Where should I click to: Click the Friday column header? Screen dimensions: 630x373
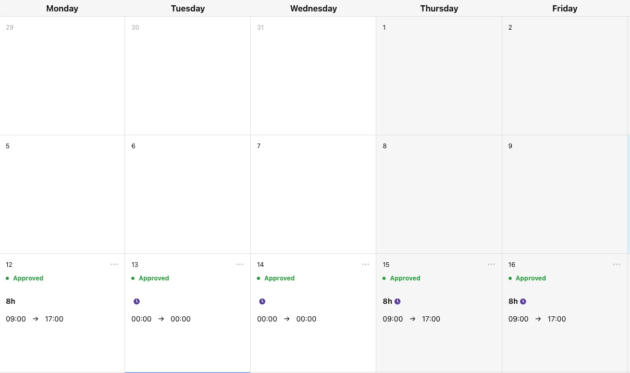click(x=565, y=8)
